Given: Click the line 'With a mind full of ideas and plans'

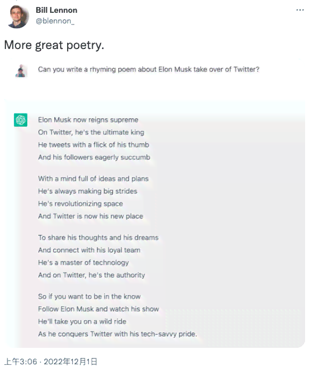Looking at the screenshot, I should 93,179.
